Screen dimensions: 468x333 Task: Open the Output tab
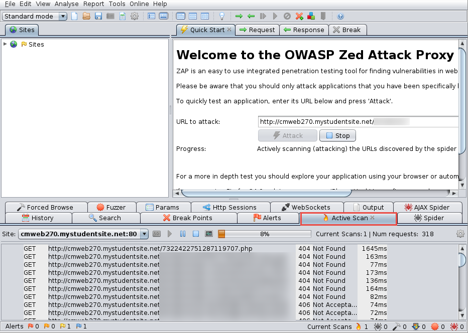pos(369,207)
